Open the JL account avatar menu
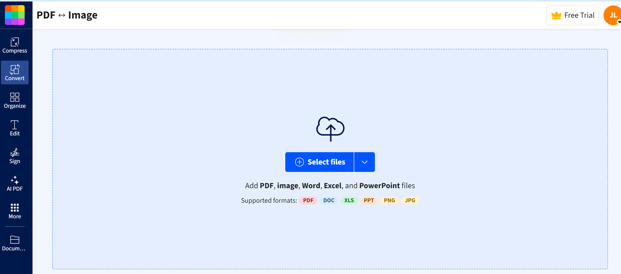The width and height of the screenshot is (621, 274). [x=613, y=15]
